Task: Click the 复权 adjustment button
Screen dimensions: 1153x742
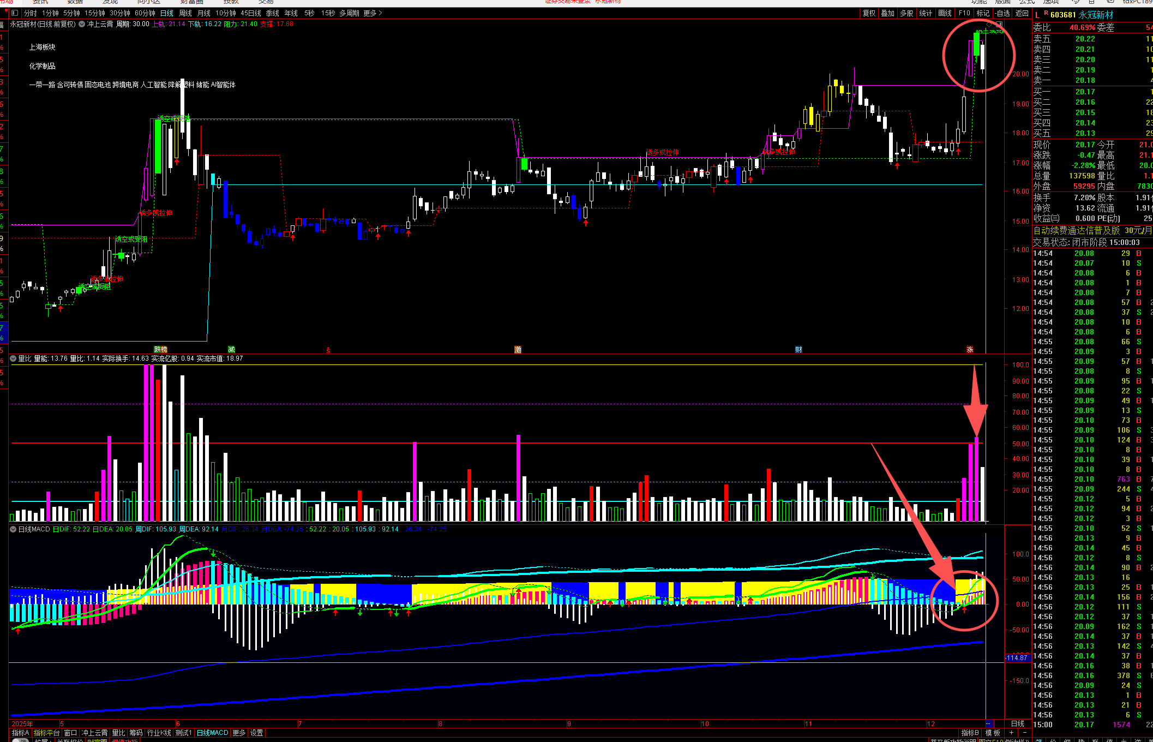Action: click(x=869, y=13)
